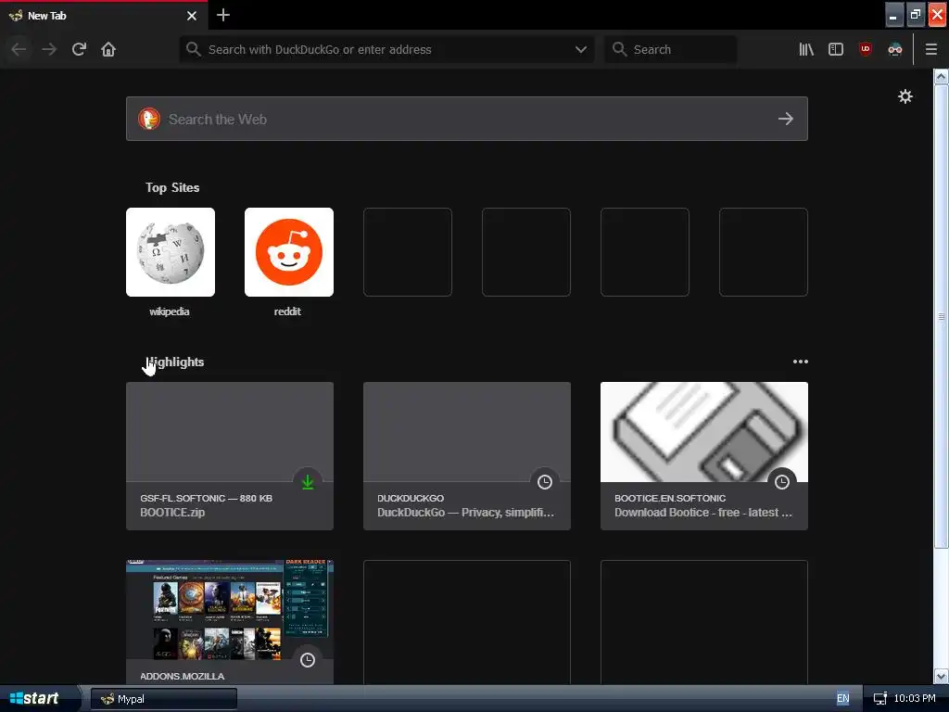
Task: Click the history clock on Bootice Softonic card
Action: pyautogui.click(x=782, y=482)
